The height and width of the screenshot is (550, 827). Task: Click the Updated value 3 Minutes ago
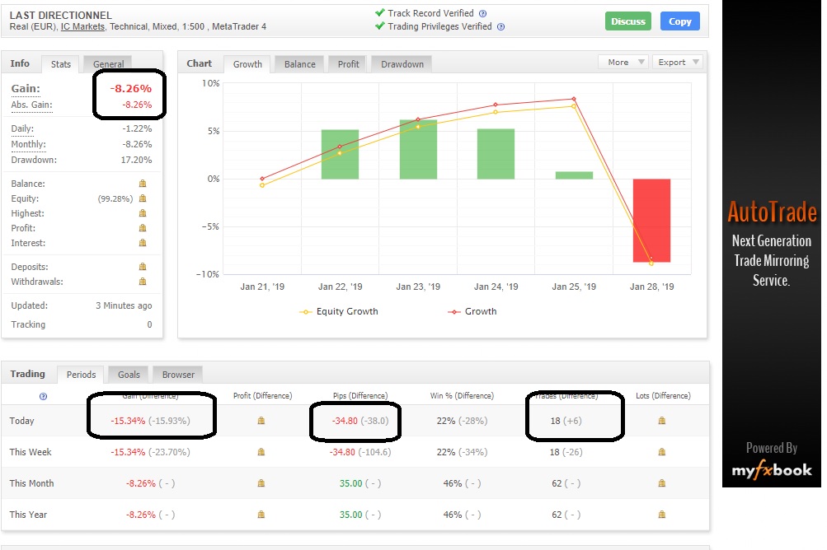pyautogui.click(x=124, y=305)
